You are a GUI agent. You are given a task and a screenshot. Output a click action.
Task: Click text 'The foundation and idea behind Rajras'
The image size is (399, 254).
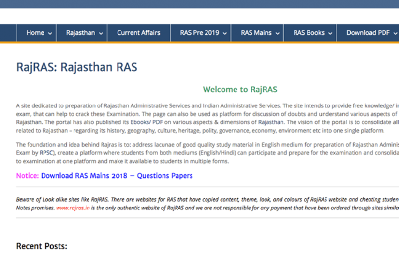tap(66, 145)
